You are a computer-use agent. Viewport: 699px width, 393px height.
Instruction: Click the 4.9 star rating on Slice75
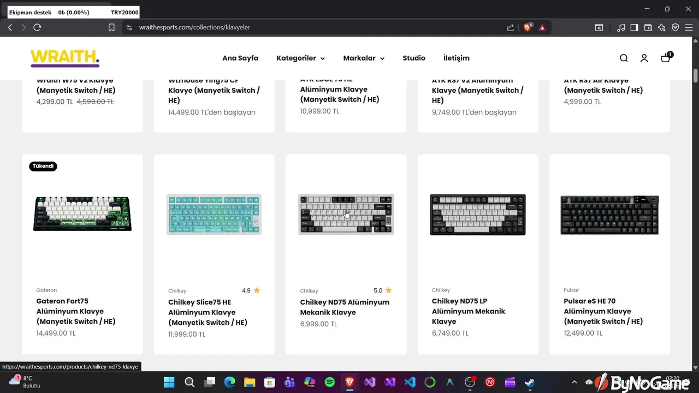251,290
